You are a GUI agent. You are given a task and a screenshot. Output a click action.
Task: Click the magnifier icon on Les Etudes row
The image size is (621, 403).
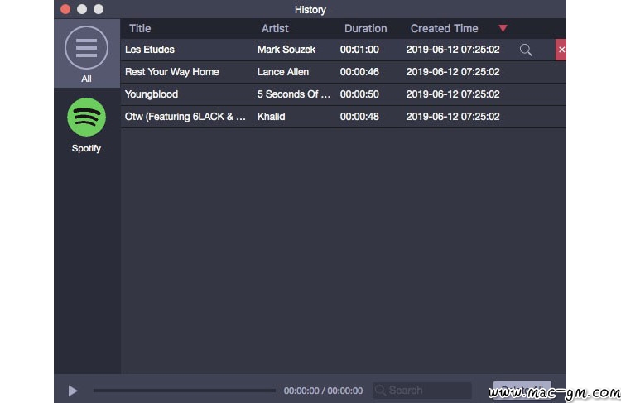tap(526, 50)
